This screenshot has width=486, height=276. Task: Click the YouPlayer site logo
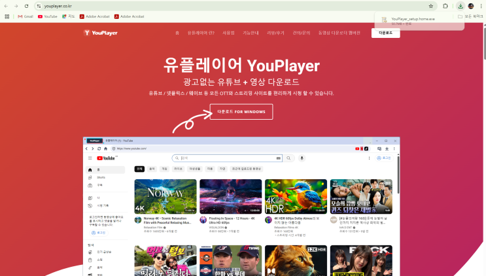pyautogui.click(x=101, y=33)
